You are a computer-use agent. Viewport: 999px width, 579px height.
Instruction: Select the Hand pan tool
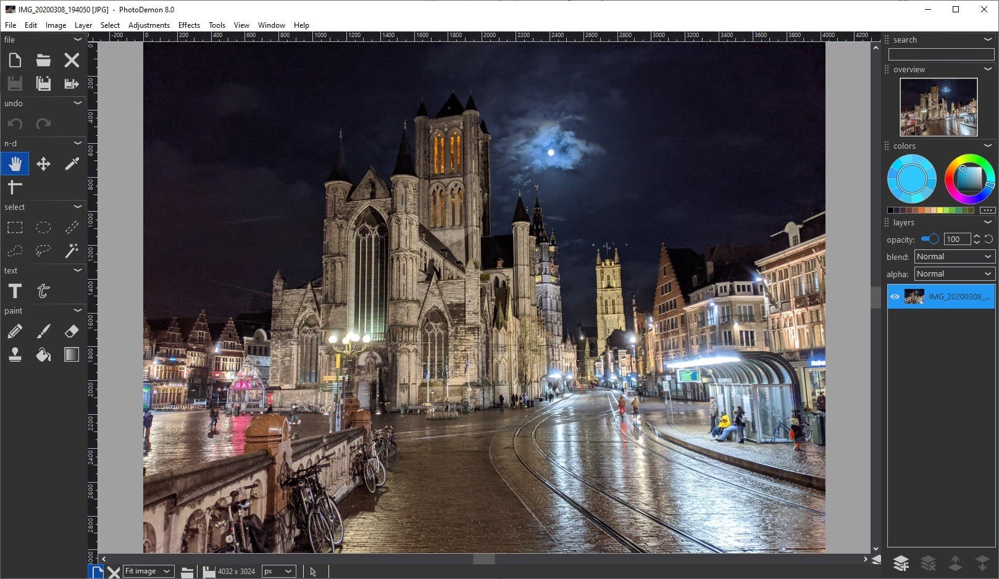pos(15,164)
